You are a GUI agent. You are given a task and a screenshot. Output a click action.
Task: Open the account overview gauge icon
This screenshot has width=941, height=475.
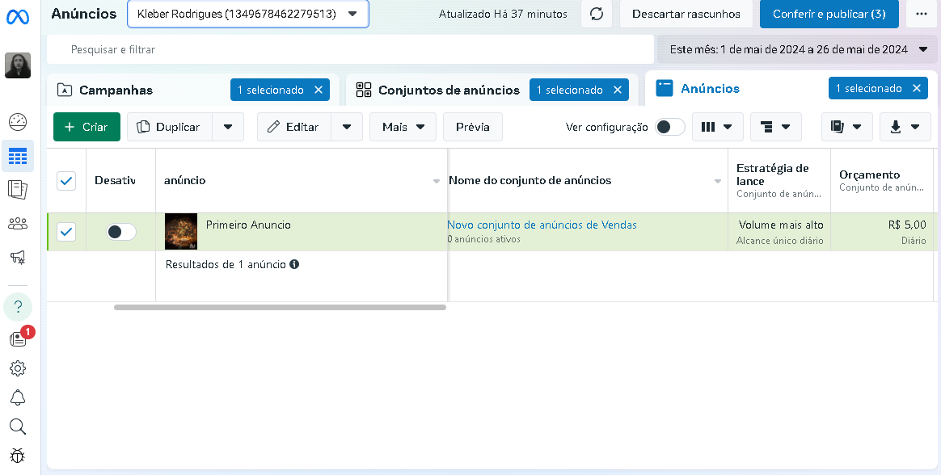(x=18, y=122)
